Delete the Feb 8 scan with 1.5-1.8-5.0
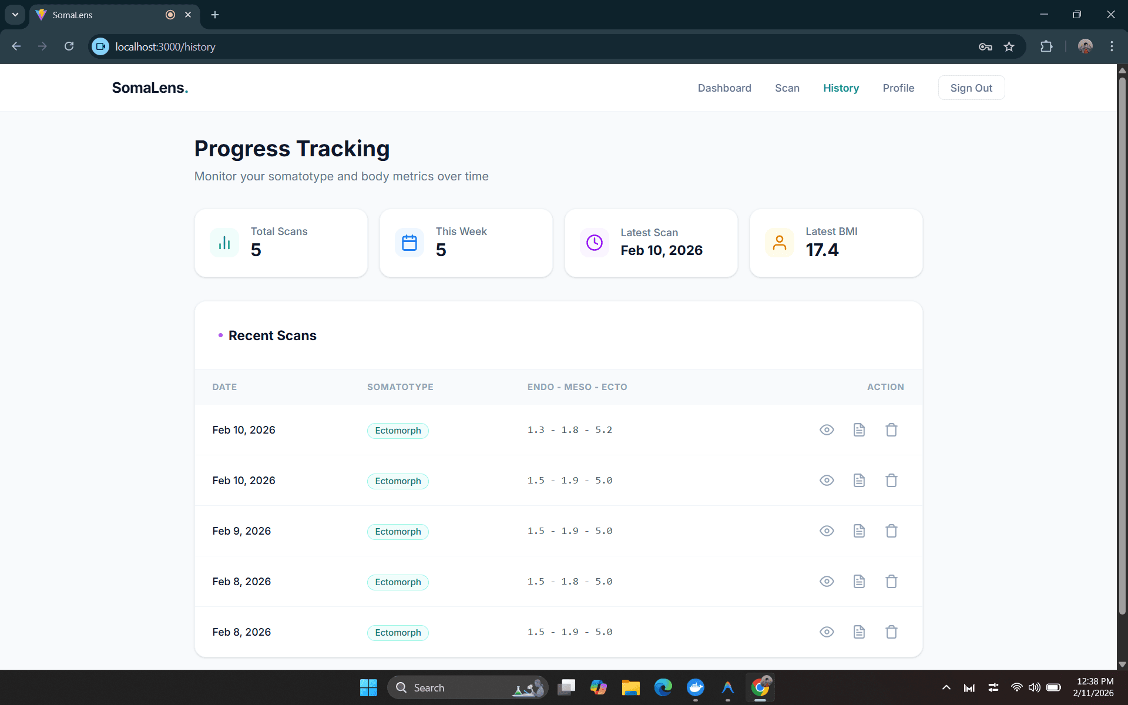Screen dimensions: 1128x705 pos(891,582)
